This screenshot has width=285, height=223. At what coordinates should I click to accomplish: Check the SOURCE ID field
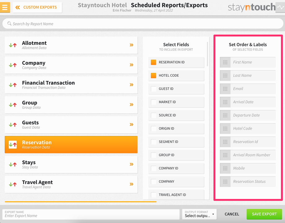tap(153, 115)
